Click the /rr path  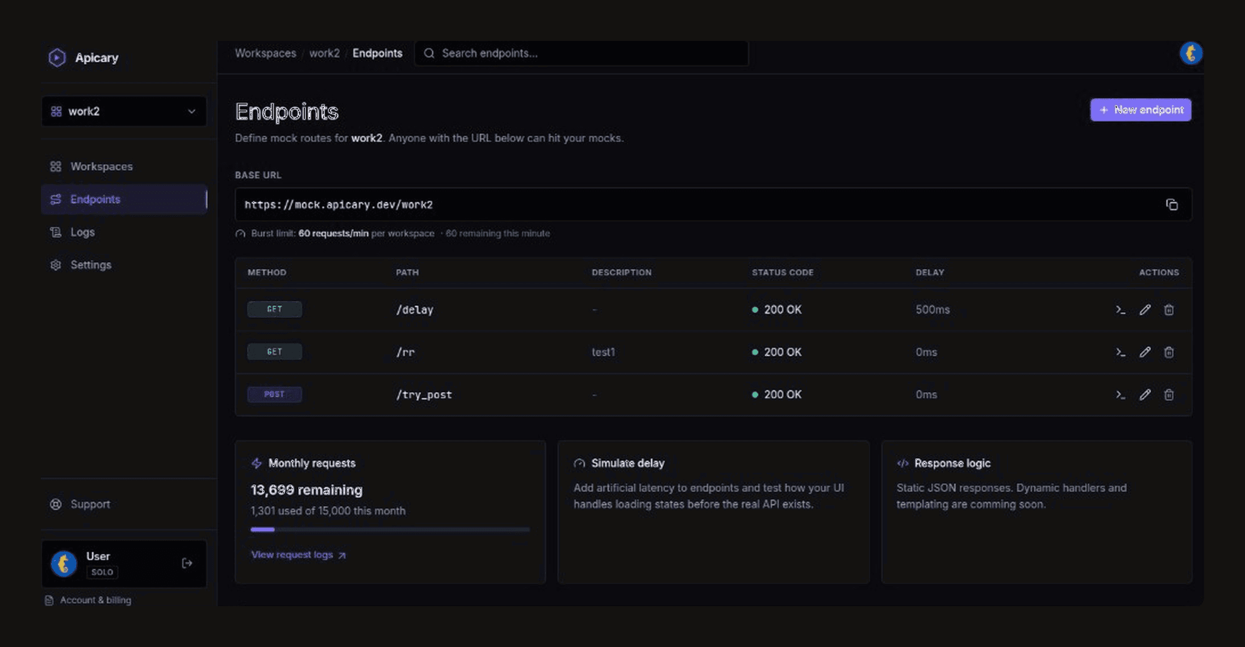pos(405,352)
